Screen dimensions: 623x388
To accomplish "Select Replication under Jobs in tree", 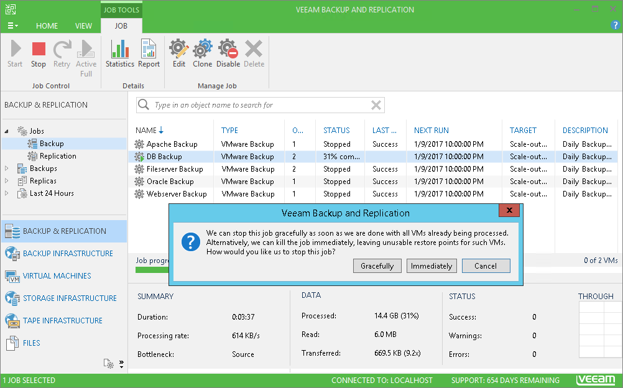I will coord(58,156).
